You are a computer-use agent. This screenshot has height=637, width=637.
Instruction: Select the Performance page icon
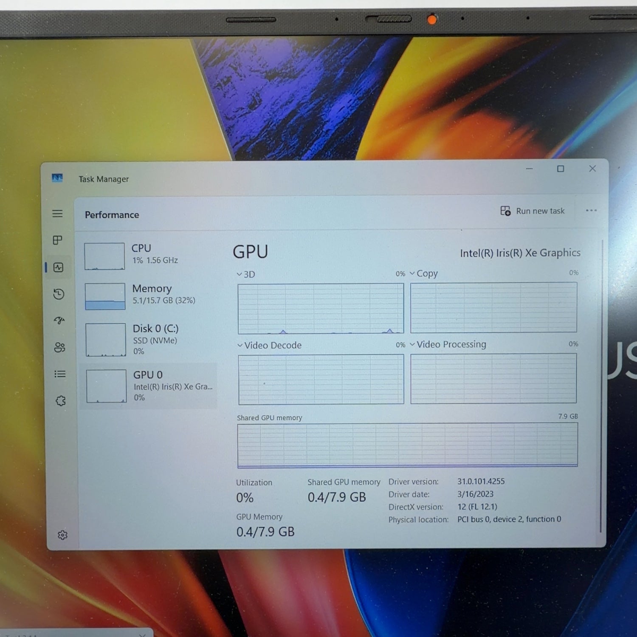pyautogui.click(x=59, y=268)
